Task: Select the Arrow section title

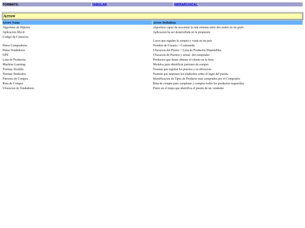Action: 10,16
